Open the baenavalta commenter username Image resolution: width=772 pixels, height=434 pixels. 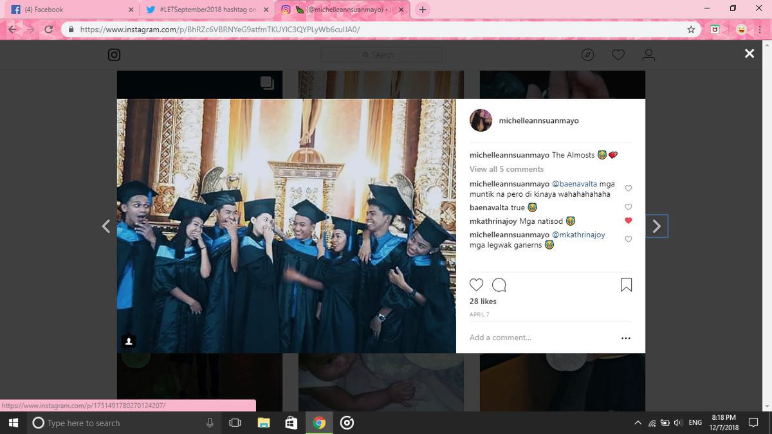(489, 208)
